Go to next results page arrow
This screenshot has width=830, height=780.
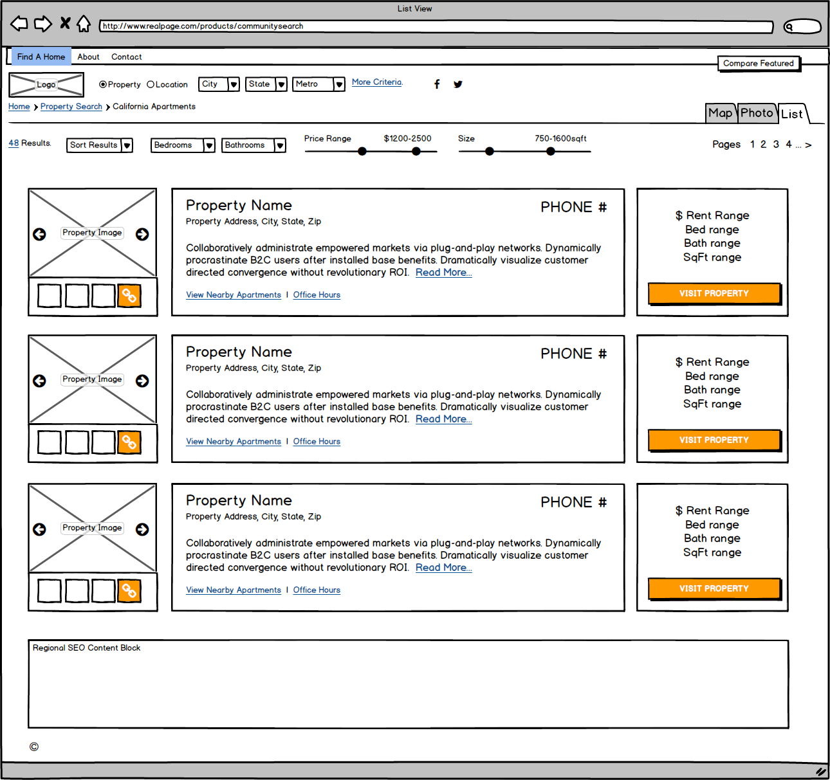808,145
